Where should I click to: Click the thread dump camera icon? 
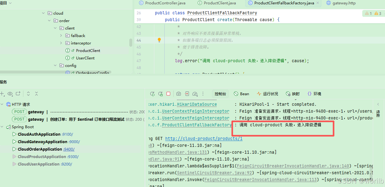pos(179,94)
